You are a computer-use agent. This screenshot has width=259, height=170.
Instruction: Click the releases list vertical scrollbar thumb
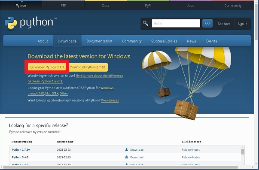click(243, 152)
